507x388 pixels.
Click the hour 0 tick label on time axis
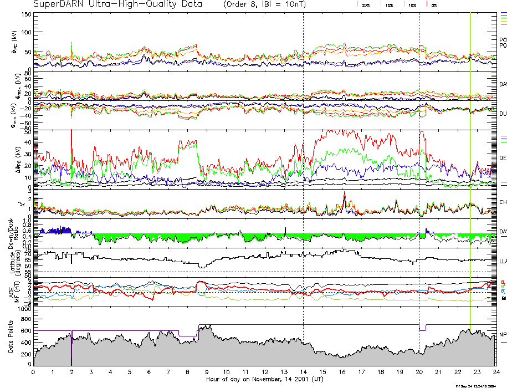34,371
